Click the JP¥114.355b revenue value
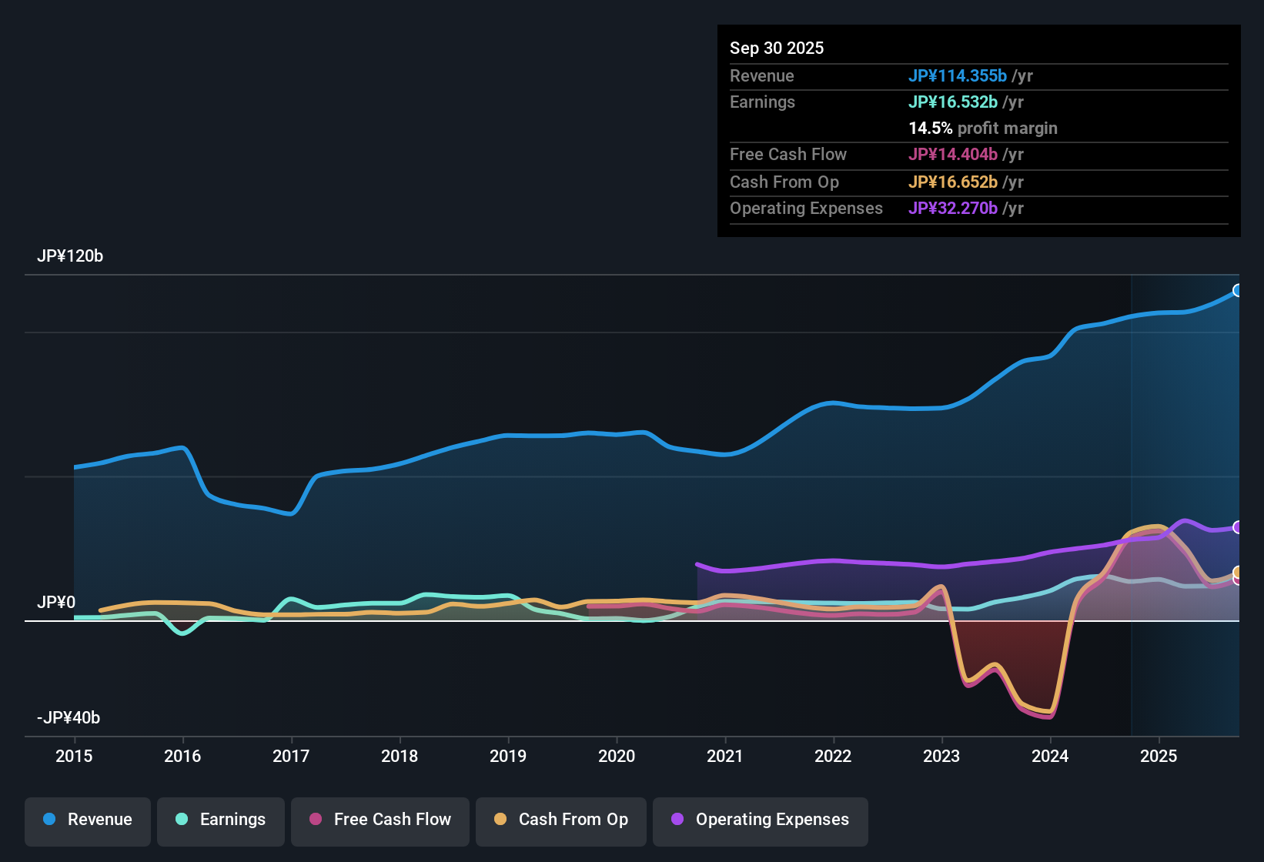 pos(958,75)
